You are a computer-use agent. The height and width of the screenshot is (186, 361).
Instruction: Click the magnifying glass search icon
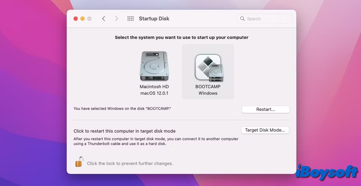(242, 19)
